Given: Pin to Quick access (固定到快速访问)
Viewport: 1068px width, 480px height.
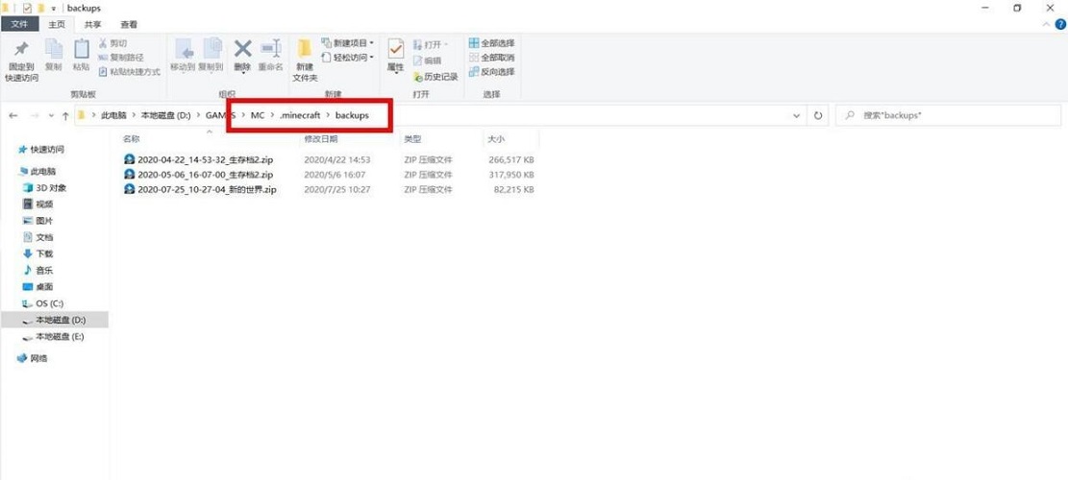Looking at the screenshot, I should [x=22, y=60].
